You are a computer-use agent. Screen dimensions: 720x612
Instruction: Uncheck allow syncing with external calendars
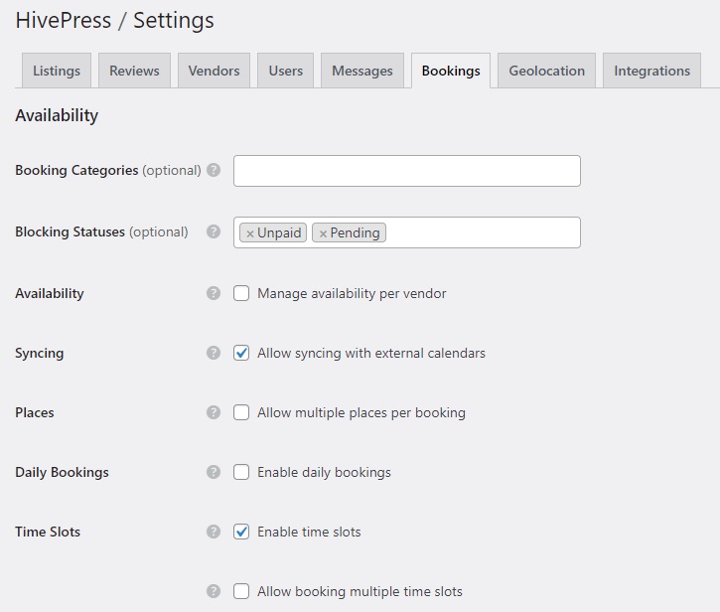(241, 353)
